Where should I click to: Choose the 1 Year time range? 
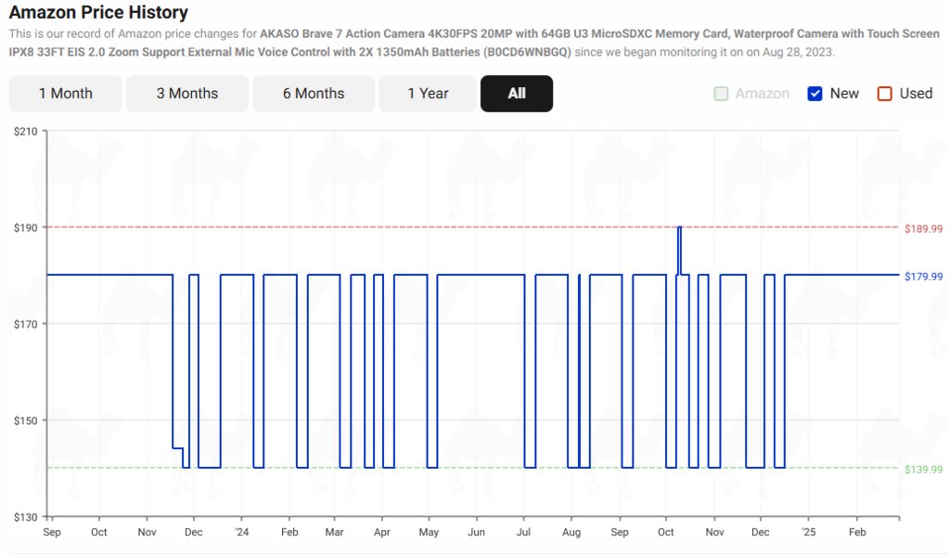pos(428,94)
